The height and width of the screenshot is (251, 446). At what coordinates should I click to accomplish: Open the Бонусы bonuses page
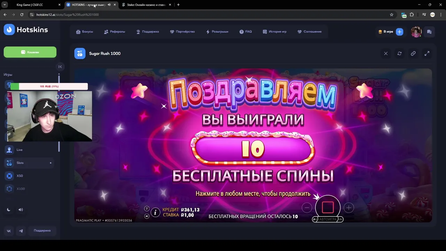[x=84, y=32]
